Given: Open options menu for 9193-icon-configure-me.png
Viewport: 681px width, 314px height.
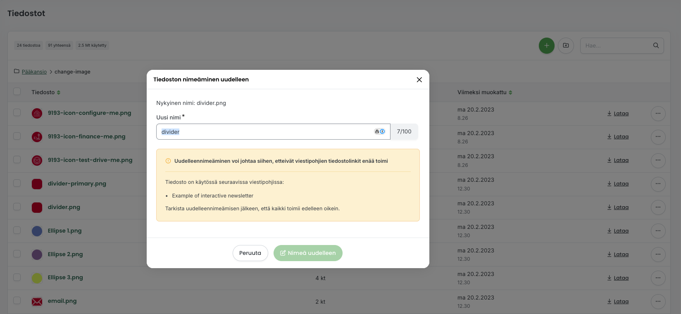Looking at the screenshot, I should pos(658,113).
